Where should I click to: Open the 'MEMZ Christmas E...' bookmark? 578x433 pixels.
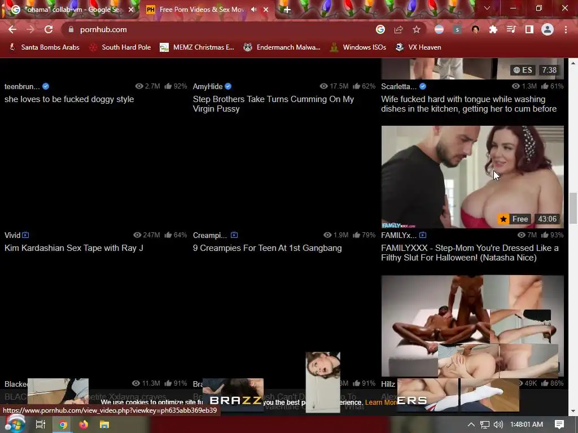click(x=197, y=47)
